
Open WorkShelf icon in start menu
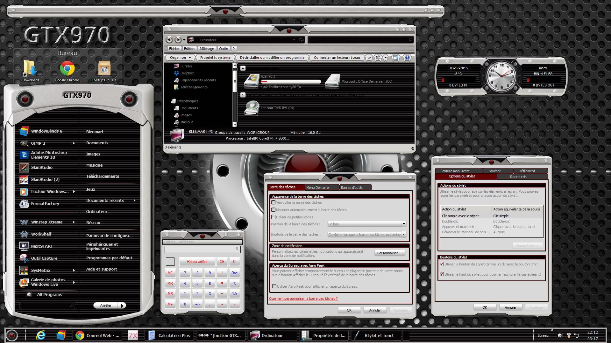click(24, 234)
